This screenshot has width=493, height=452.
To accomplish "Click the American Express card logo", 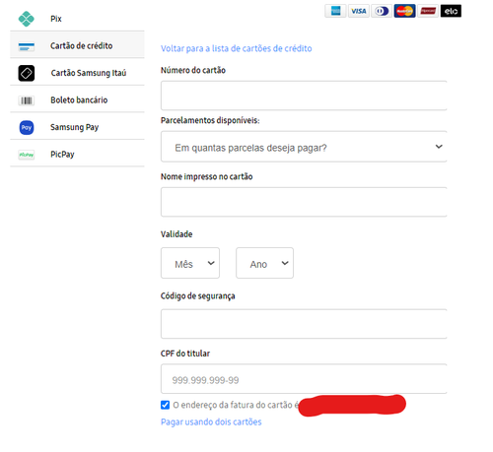I will tap(335, 11).
